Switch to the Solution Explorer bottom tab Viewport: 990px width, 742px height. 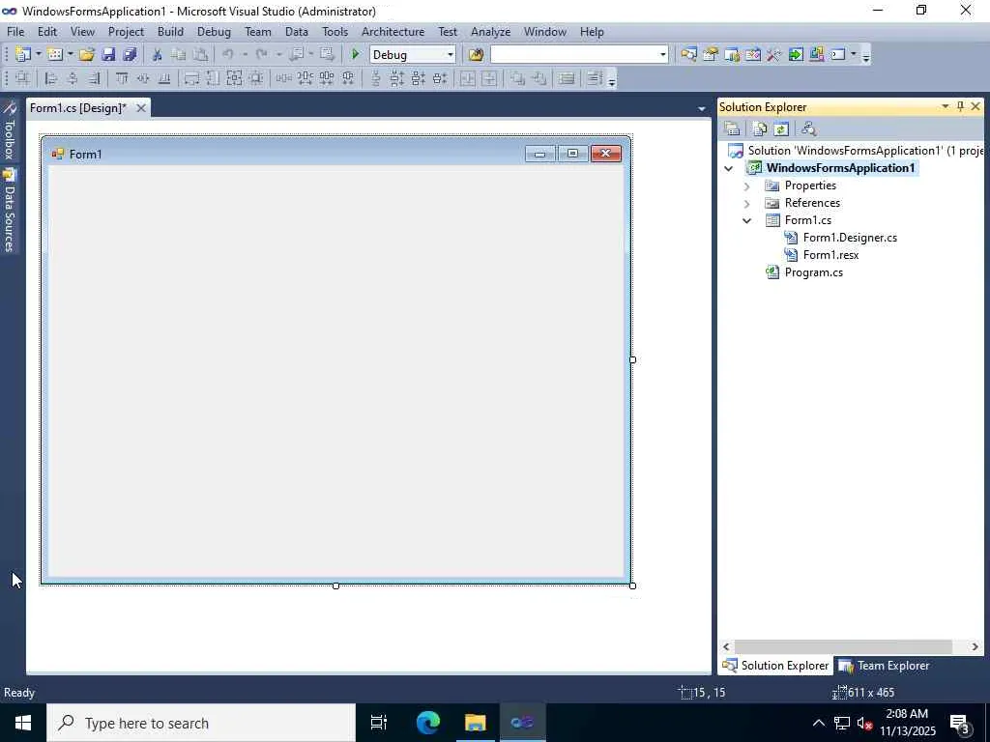[x=775, y=666]
